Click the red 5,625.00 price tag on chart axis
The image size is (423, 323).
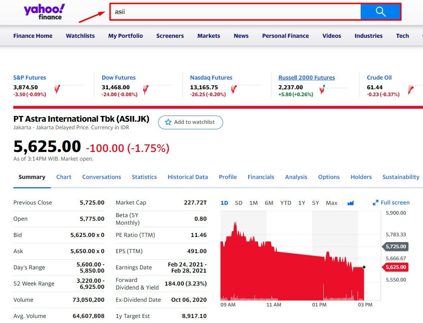coord(395,267)
